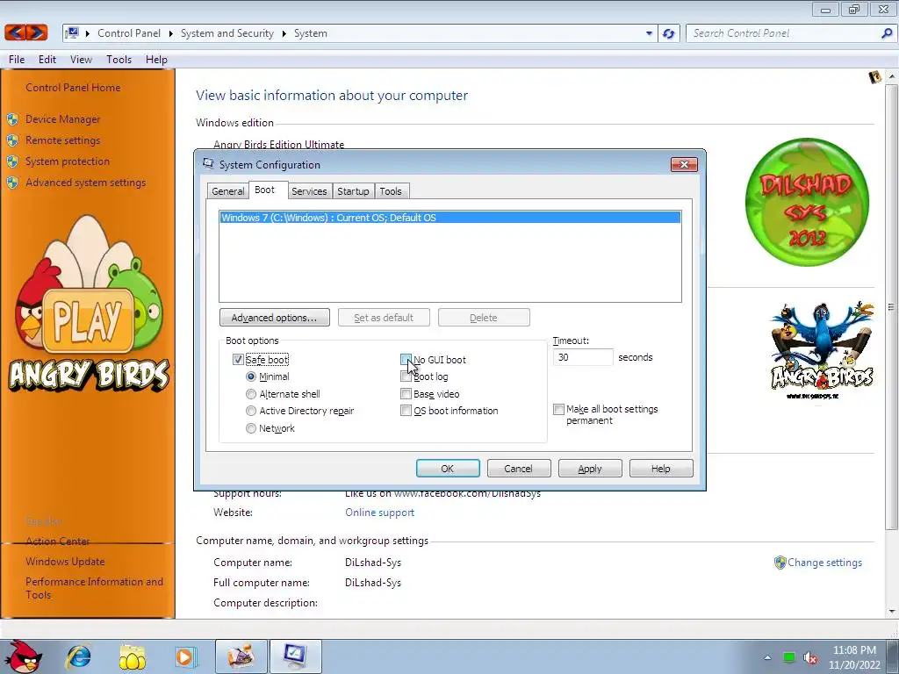Open the address bar history dropdown
Image resolution: width=899 pixels, height=674 pixels.
(x=649, y=33)
